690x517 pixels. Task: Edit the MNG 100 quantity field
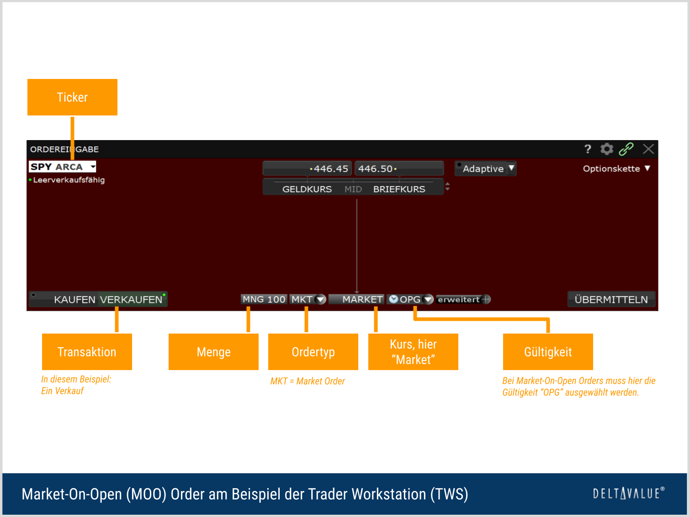click(264, 299)
